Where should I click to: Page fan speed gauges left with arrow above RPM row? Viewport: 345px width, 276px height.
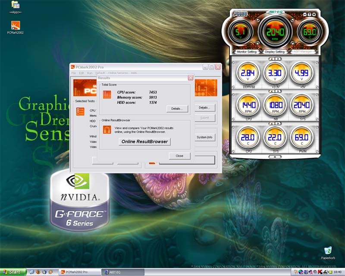pyautogui.click(x=272, y=91)
